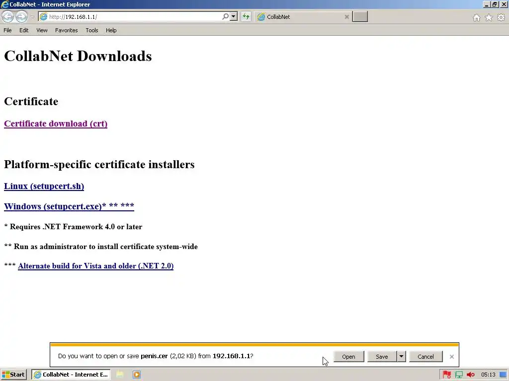Screen dimensions: 509x381
Task: Open the address bar autocomplete dropdown arrow
Action: (234, 16)
